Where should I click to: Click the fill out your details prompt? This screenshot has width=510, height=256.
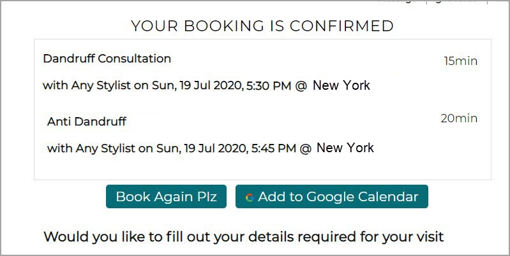click(244, 237)
